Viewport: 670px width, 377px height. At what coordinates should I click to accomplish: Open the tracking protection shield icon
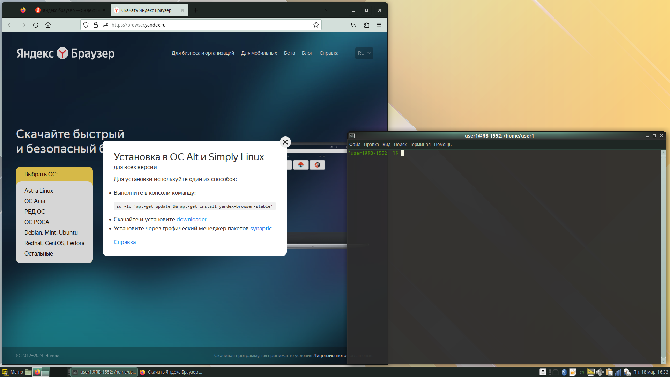click(x=86, y=25)
